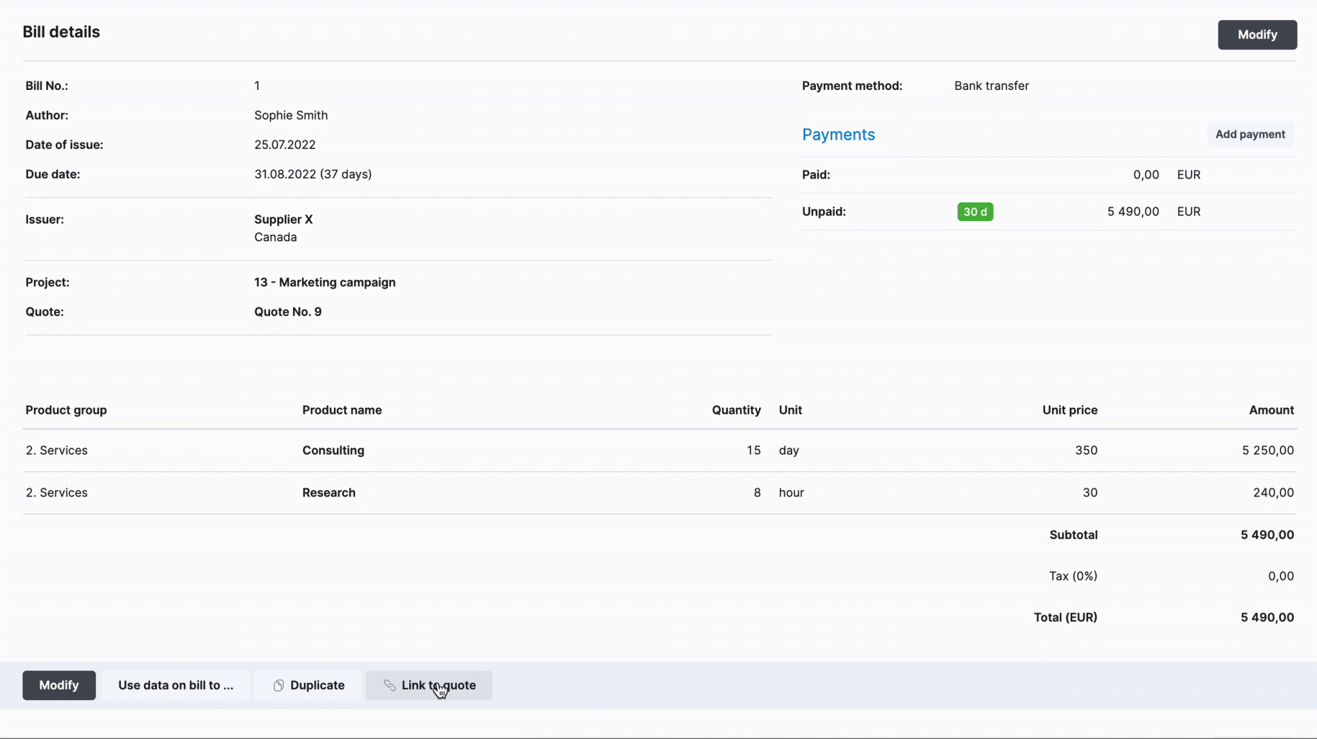Viewport: 1317px width, 739px height.
Task: Select the Duplicate copy icon
Action: click(278, 685)
